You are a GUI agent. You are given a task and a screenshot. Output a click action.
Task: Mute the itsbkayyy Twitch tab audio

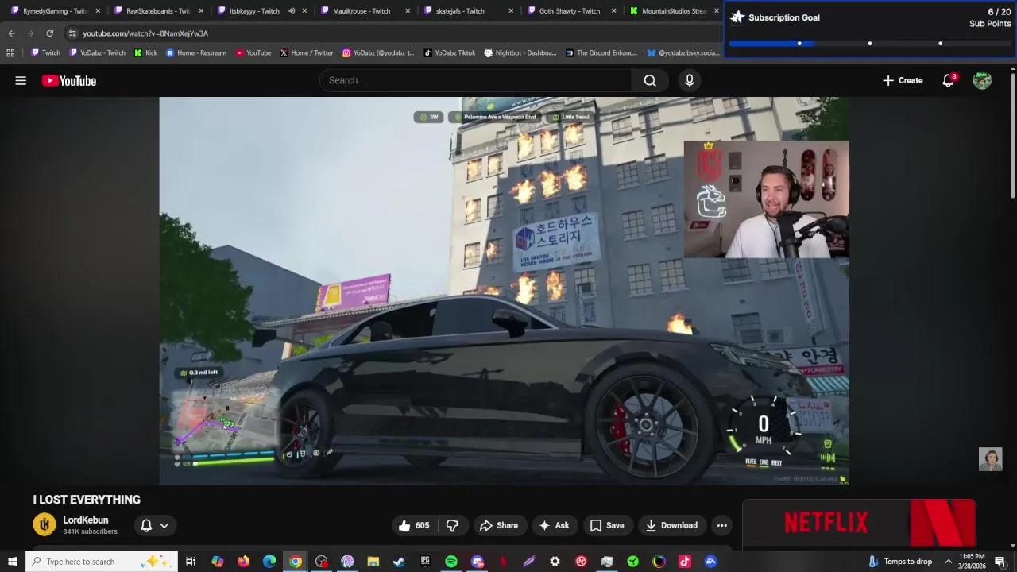(x=292, y=11)
